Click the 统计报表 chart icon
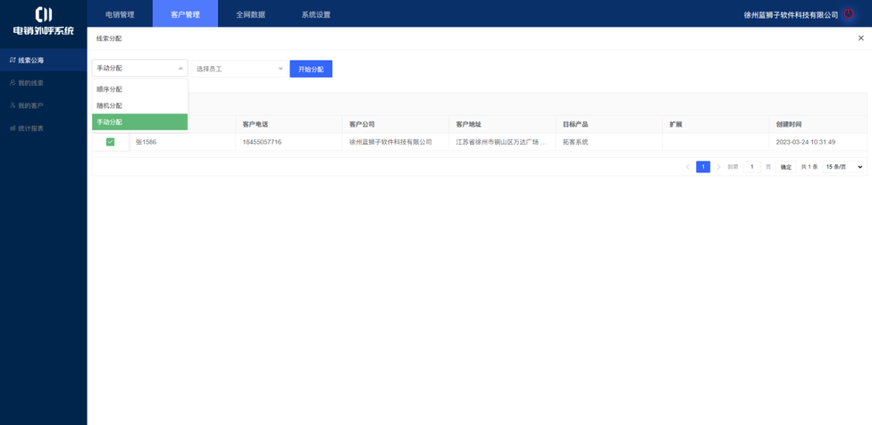The height and width of the screenshot is (425, 872). point(13,129)
